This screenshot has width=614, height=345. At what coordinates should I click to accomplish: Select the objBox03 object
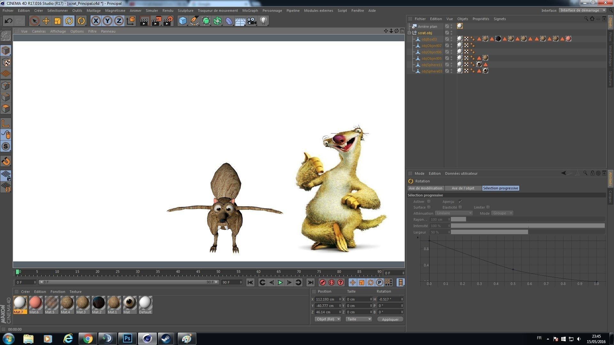(429, 39)
